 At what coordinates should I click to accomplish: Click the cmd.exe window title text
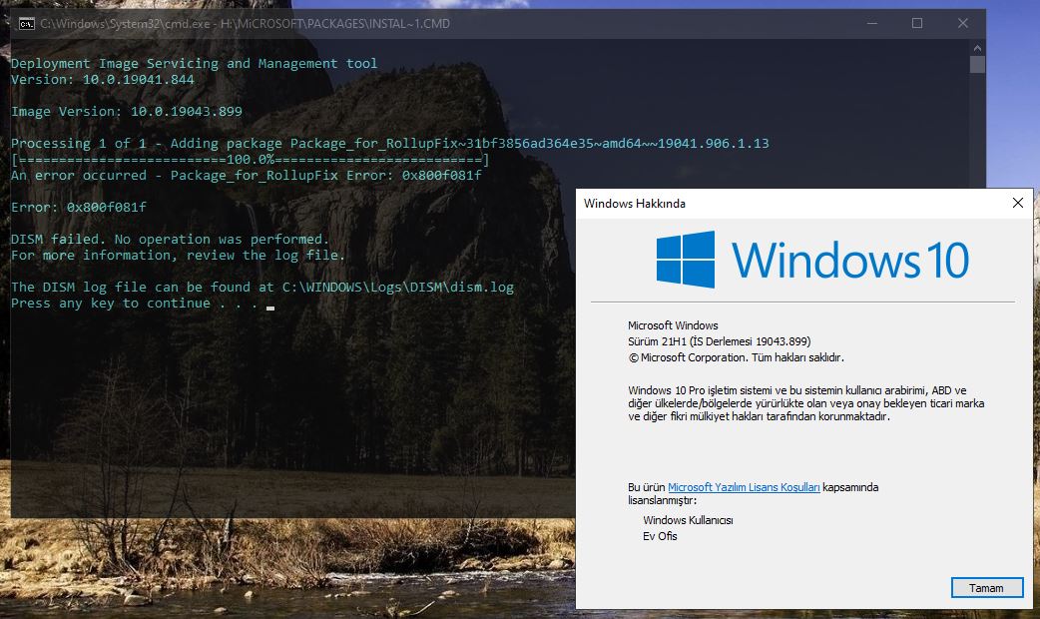click(245, 24)
